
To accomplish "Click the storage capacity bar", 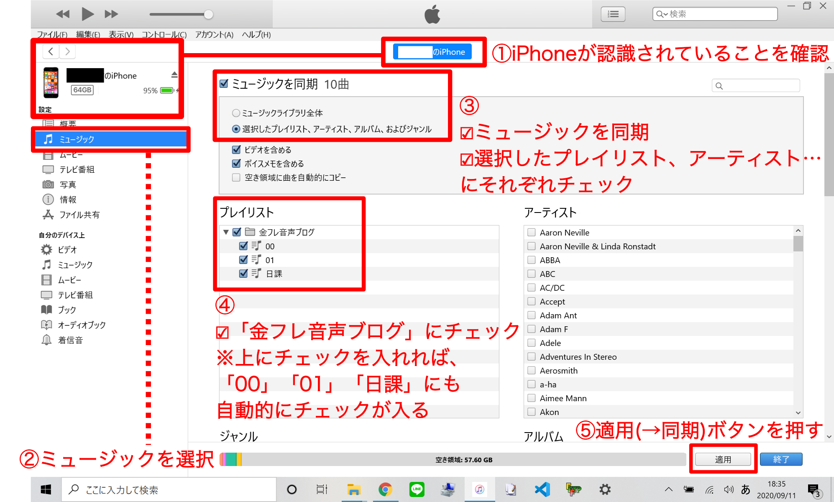I will point(453,459).
